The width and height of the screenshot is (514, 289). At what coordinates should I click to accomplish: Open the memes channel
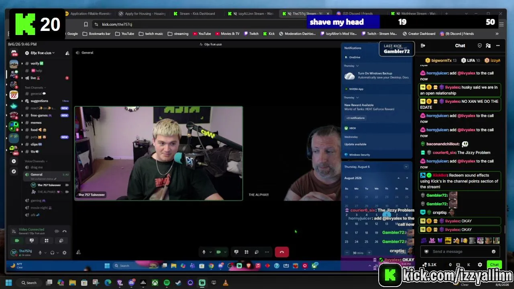pyautogui.click(x=36, y=123)
